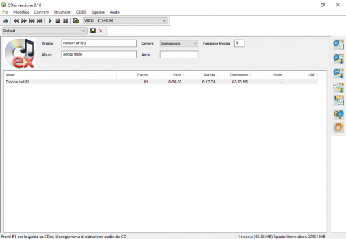This screenshot has height=239, width=346.
Task: Open the CDDB menu
Action: (81, 12)
